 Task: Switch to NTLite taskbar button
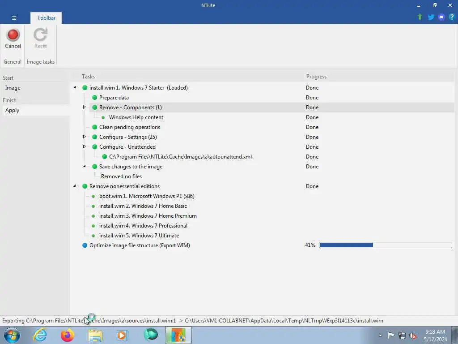tap(178, 335)
